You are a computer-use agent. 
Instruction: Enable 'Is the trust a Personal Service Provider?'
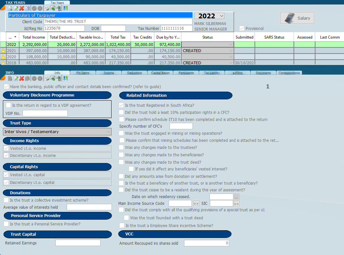pos(6,224)
